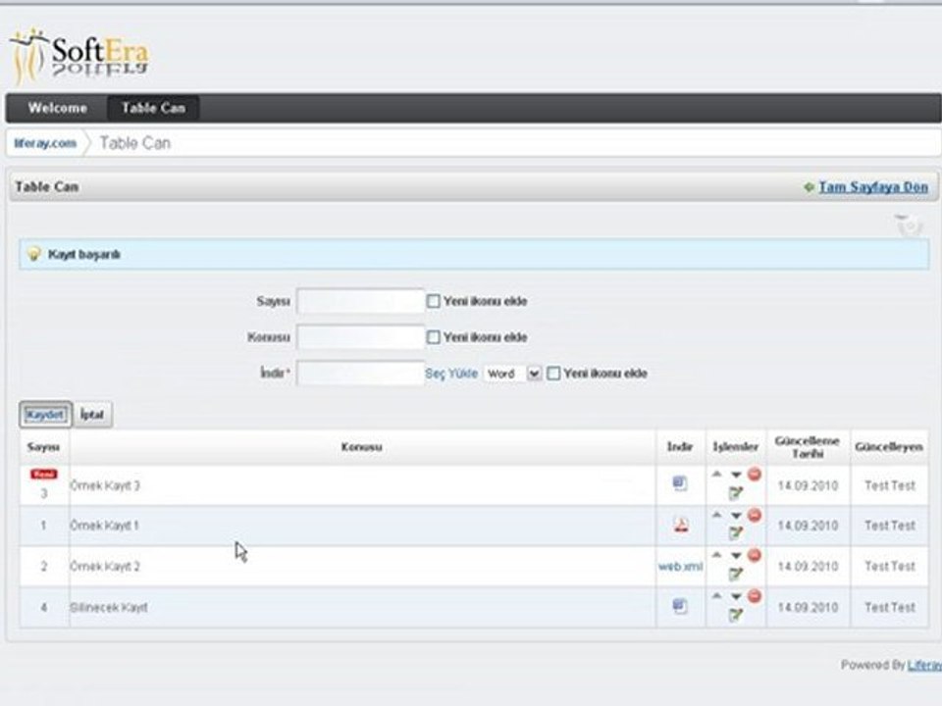This screenshot has width=942, height=706.
Task: Click the Konusu column header
Action: 362,447
